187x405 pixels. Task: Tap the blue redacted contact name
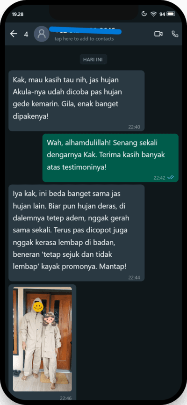pos(85,31)
